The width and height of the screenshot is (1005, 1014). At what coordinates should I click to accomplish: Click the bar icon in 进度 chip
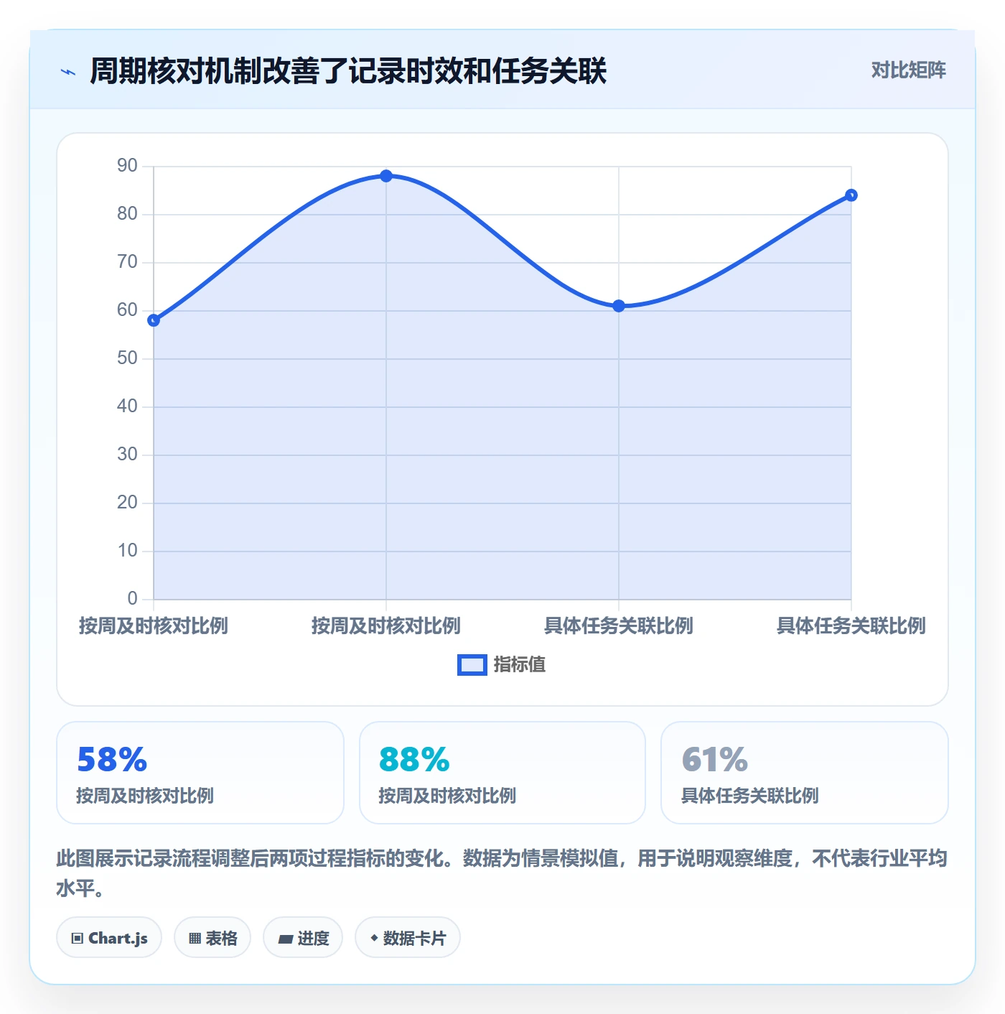click(x=286, y=939)
